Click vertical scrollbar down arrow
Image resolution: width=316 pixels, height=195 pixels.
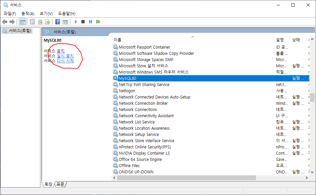coord(312,172)
